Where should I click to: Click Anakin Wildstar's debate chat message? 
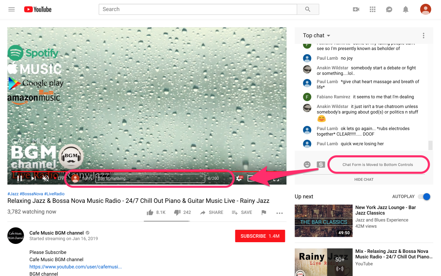(367, 71)
